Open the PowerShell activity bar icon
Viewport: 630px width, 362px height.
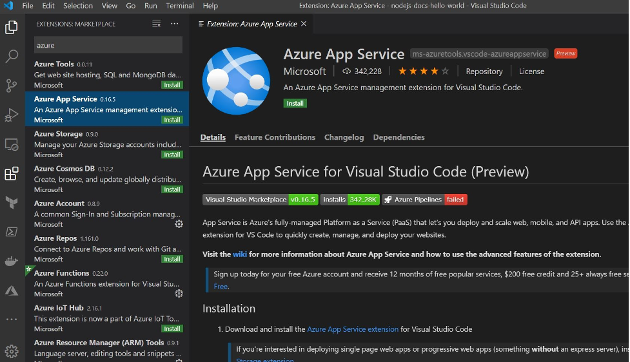11,232
